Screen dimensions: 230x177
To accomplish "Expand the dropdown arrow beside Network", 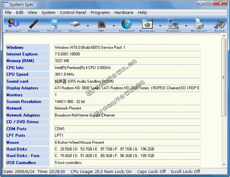I will click(186, 26).
